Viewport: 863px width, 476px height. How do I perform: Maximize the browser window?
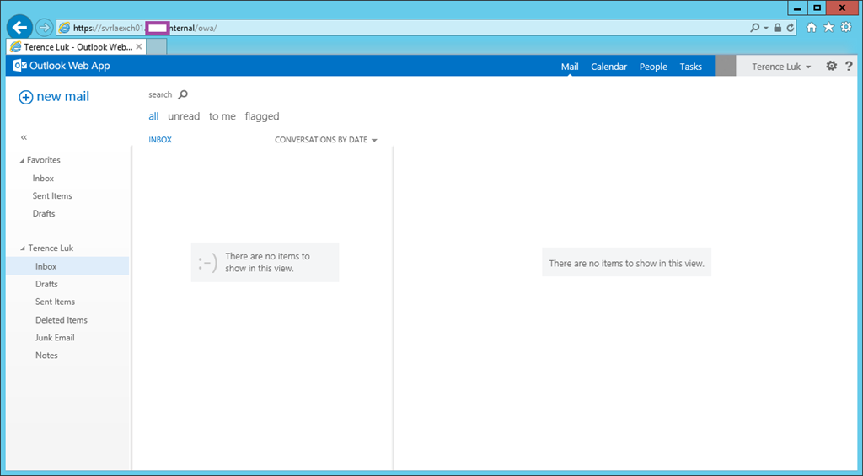coord(817,8)
